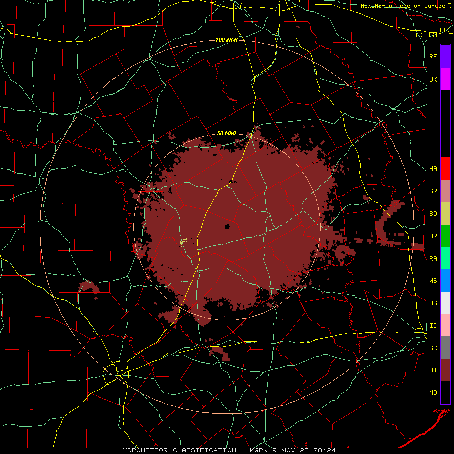Click the '00:24' timestamp text
454x454 pixels.
(324, 450)
